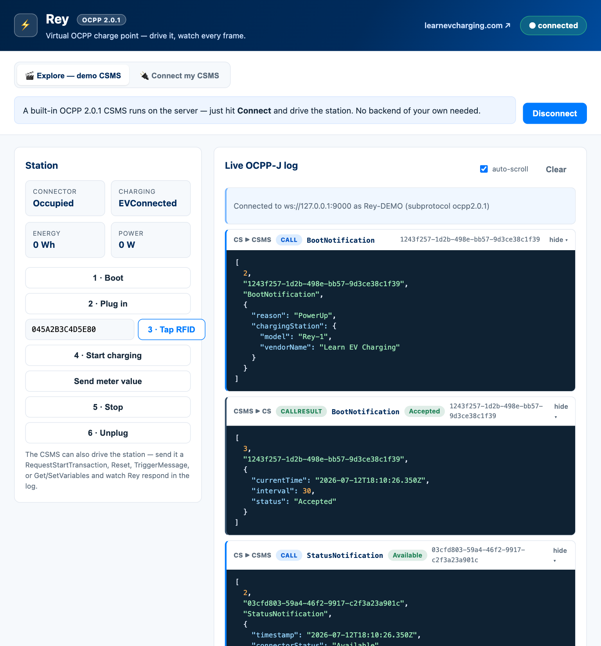This screenshot has width=601, height=646.
Task: Click the 4 · Start charging button
Action: tap(108, 355)
